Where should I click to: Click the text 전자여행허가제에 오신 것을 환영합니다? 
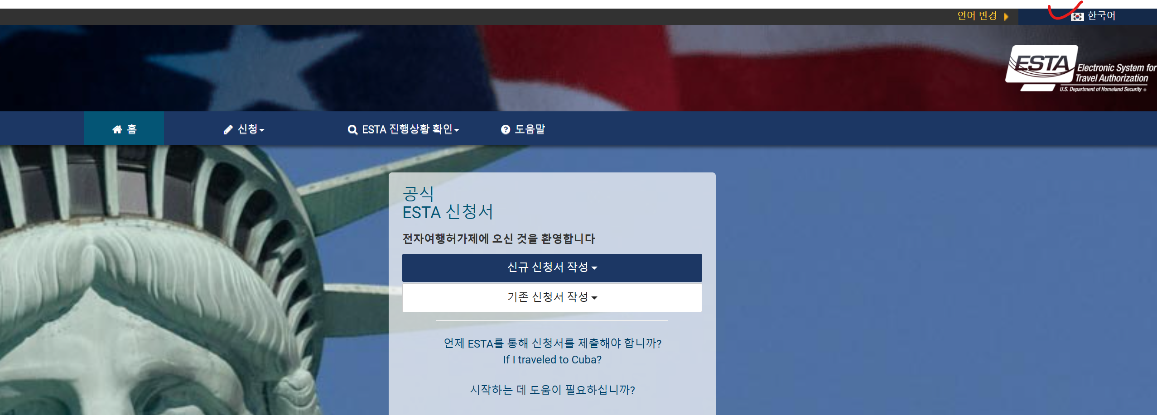499,239
